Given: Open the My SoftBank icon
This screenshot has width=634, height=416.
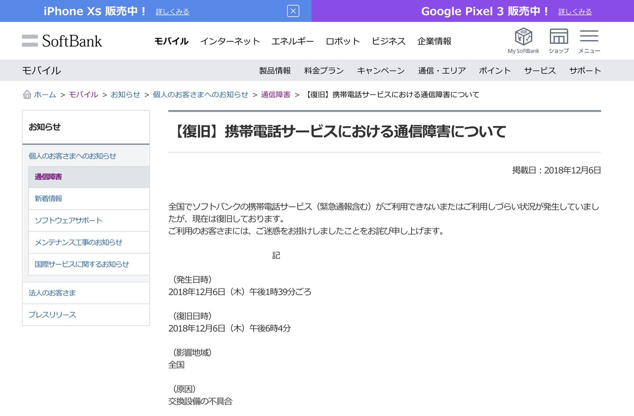Looking at the screenshot, I should pos(523,40).
